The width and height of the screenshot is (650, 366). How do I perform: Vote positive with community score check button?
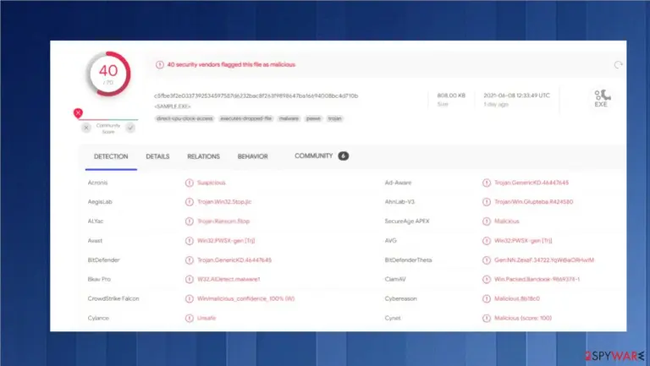click(x=130, y=128)
